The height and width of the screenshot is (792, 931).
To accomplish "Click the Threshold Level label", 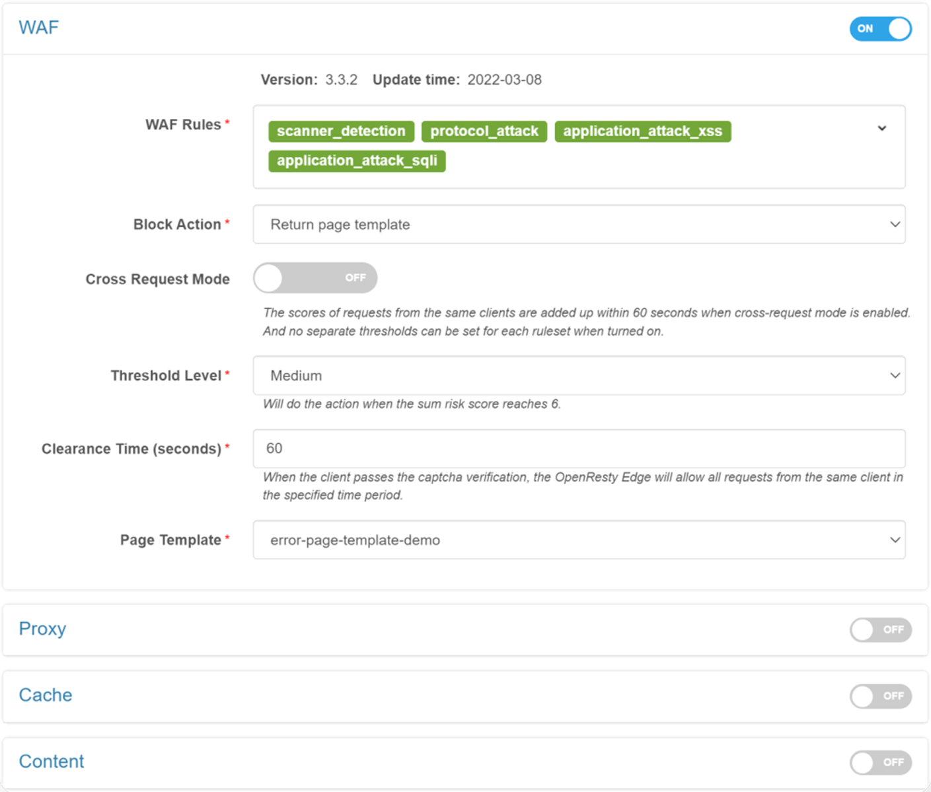I will (x=166, y=376).
